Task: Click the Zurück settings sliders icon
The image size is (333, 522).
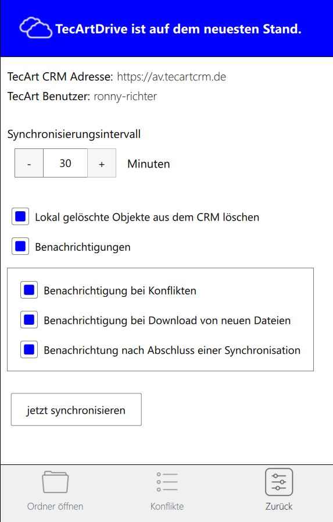Action: pos(279,482)
